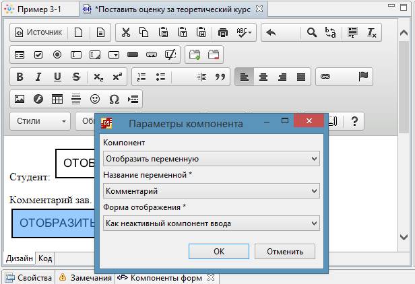Open the ABC spell check dropdown
Image resolution: width=415 pixels, height=284 pixels.
pyautogui.click(x=244, y=32)
